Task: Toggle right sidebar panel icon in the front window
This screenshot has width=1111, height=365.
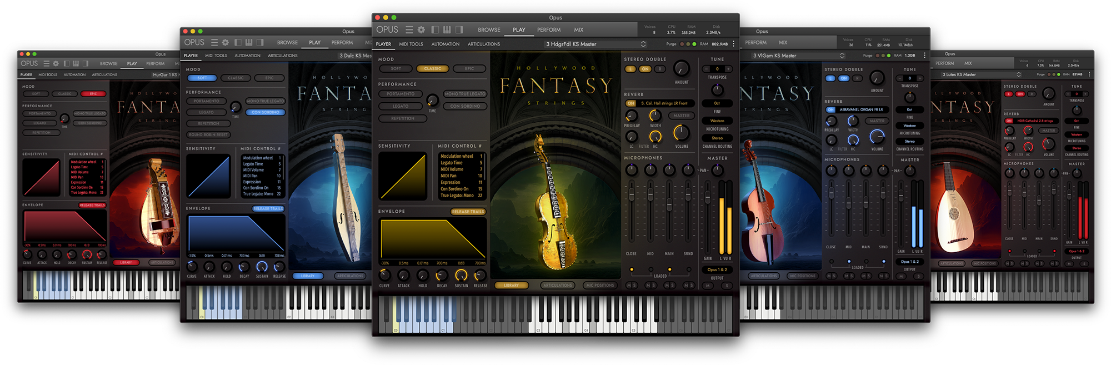Action: click(x=459, y=29)
